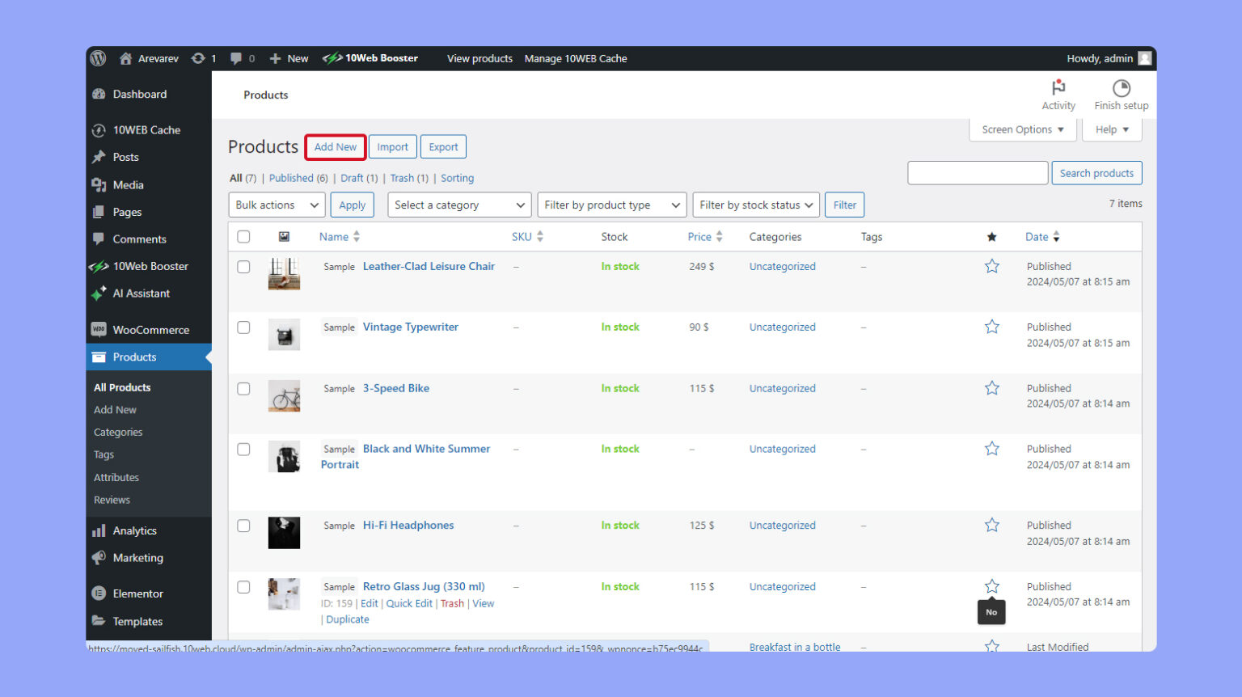The height and width of the screenshot is (697, 1242).
Task: Click the Add New product button
Action: pos(335,147)
